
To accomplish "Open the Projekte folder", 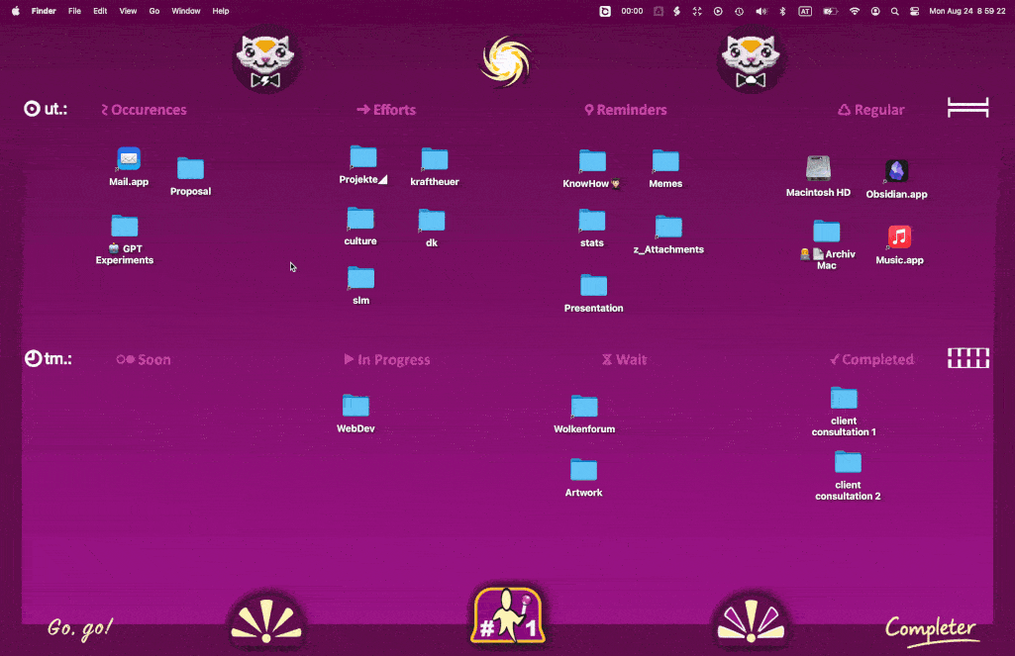I will tap(363, 156).
